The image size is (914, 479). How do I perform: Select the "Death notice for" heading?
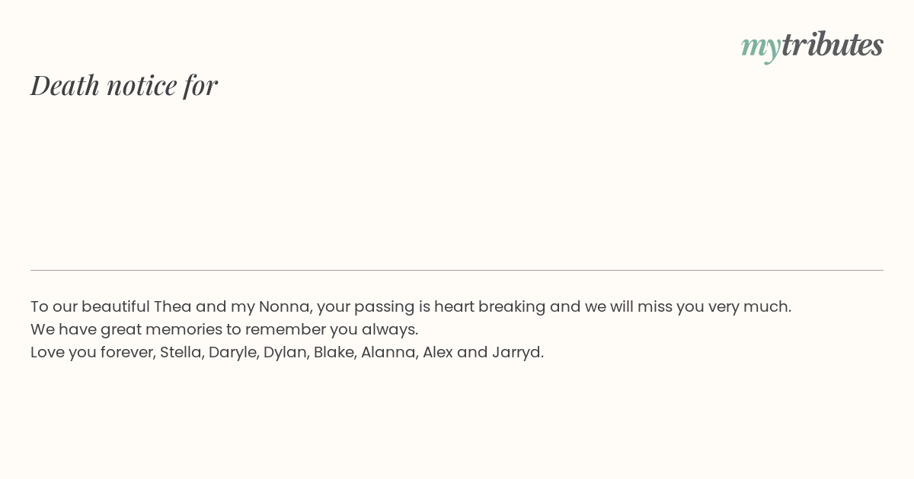coord(124,85)
